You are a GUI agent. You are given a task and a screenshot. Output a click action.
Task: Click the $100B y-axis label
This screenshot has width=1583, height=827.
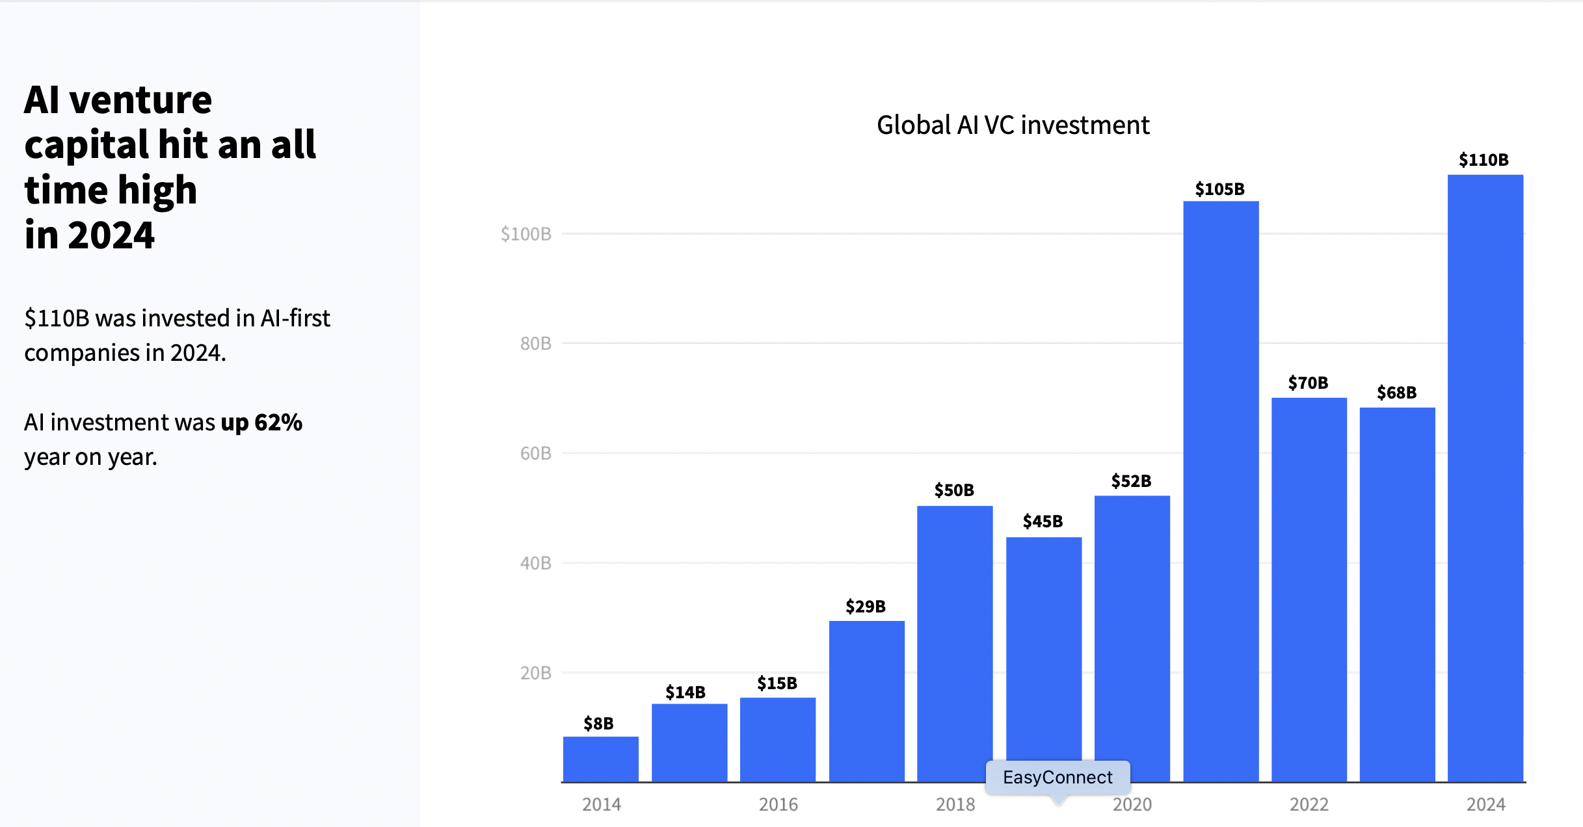point(525,234)
